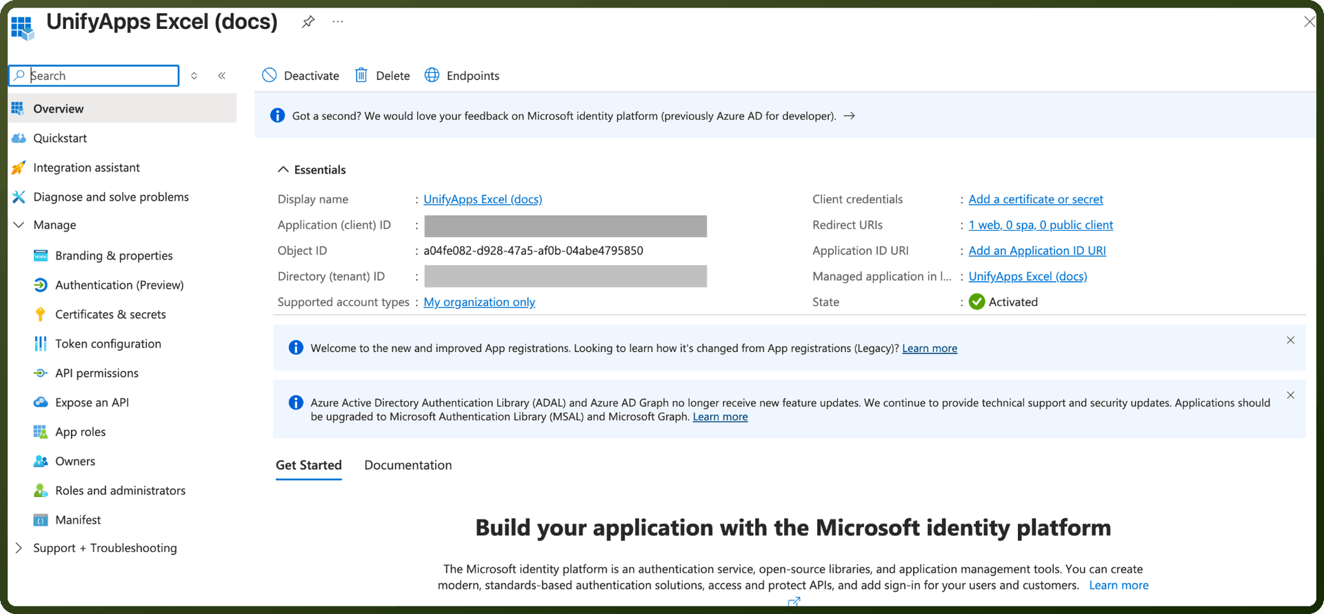Click Add a certificate or secret link
Screen dimensions: 1324x614
[x=1036, y=199]
